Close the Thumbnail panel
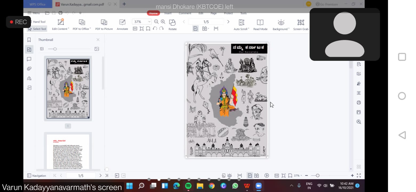 pos(98,40)
